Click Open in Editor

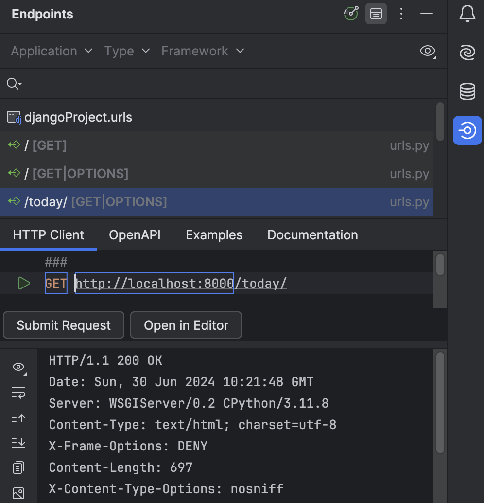186,325
